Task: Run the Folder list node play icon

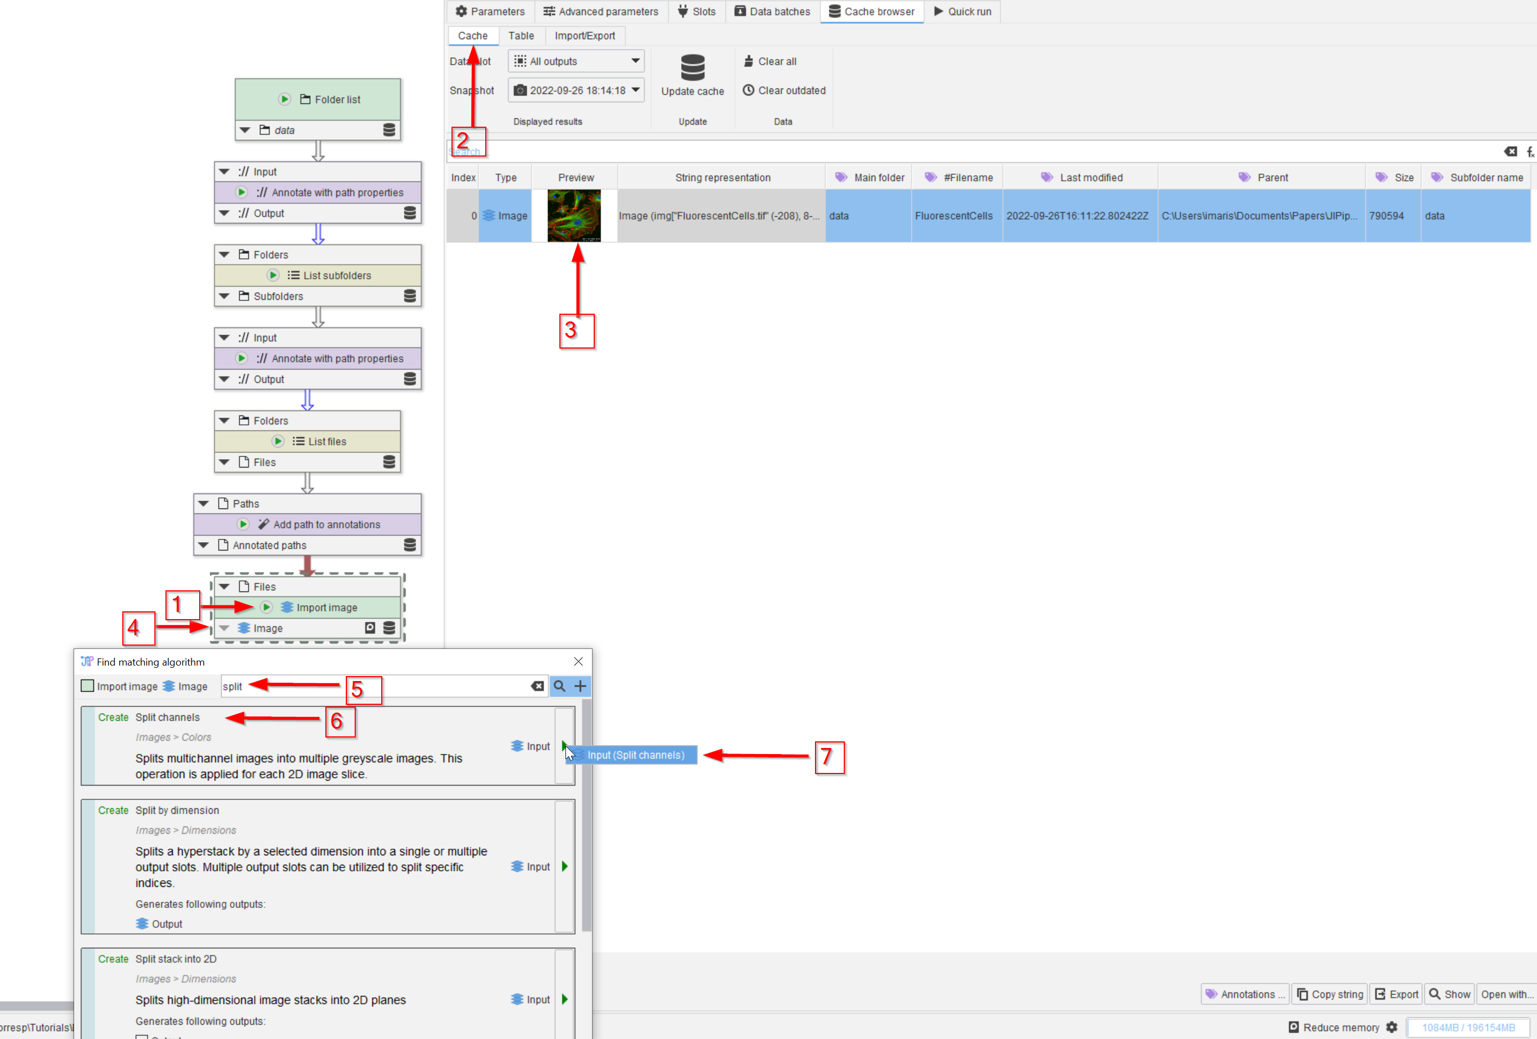Action: tap(284, 99)
